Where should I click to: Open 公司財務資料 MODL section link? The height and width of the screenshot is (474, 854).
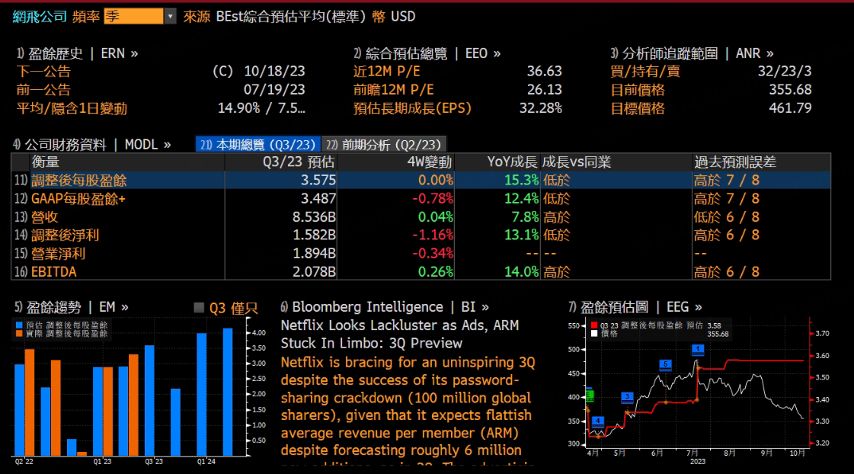(x=91, y=144)
